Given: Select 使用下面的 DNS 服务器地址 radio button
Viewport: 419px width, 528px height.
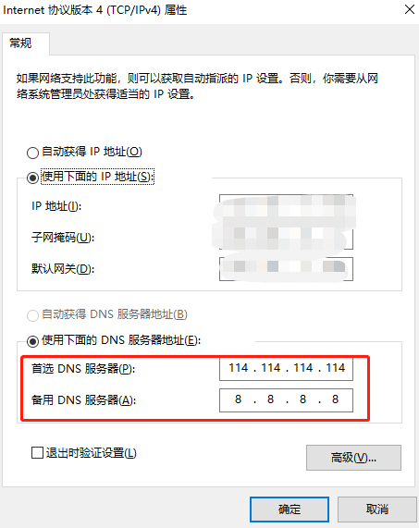Looking at the screenshot, I should [x=32, y=341].
